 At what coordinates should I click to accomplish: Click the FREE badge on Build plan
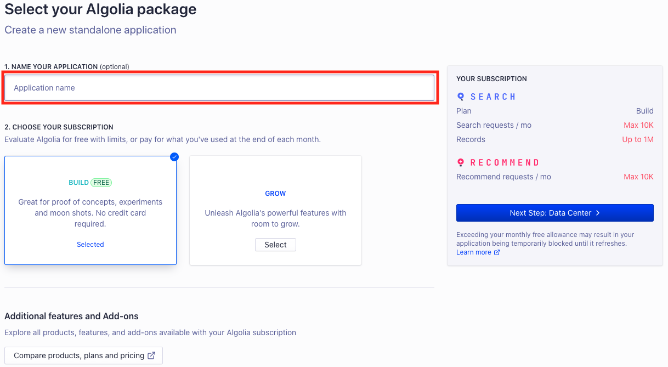pyautogui.click(x=101, y=183)
